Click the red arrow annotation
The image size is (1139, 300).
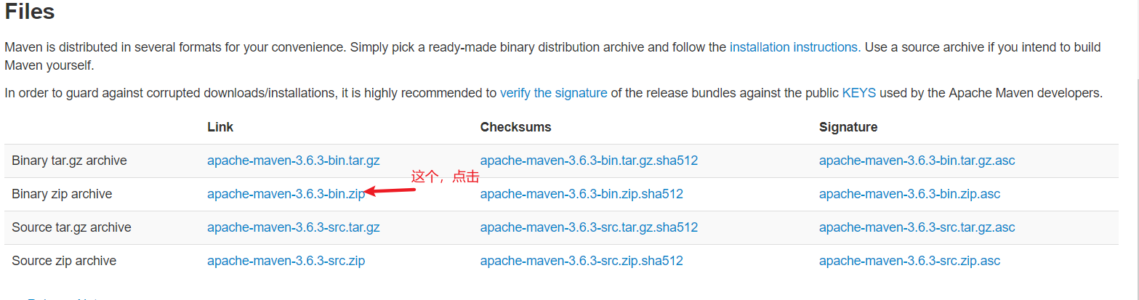390,191
